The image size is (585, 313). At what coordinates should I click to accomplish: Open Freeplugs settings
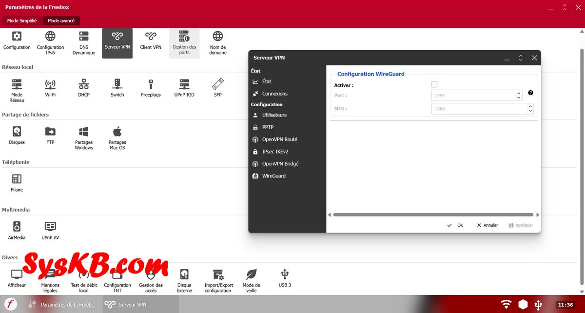point(151,88)
